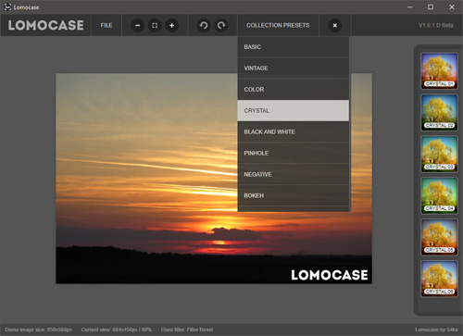Click the Current view status text

(117, 330)
